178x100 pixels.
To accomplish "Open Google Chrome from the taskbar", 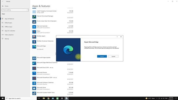I will point(48,98).
